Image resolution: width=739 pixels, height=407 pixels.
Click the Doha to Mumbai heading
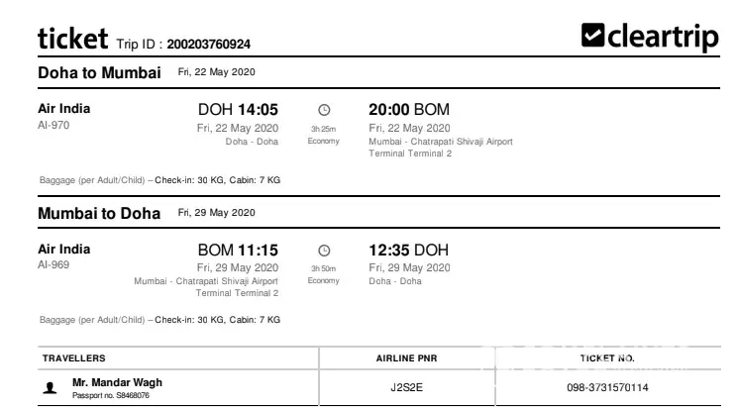[x=99, y=72]
